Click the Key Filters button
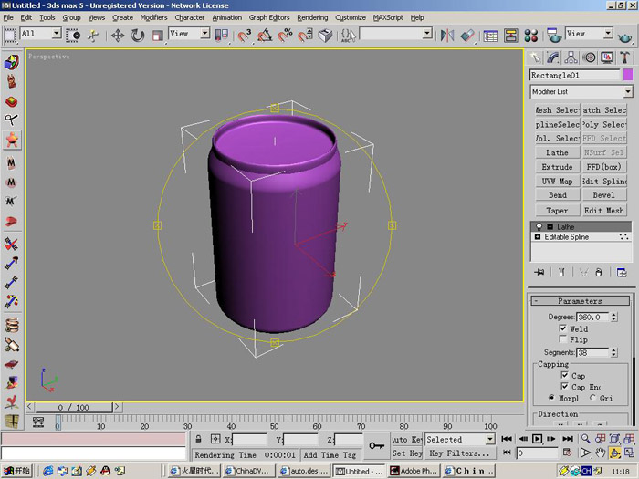639x479 pixels. point(459,453)
